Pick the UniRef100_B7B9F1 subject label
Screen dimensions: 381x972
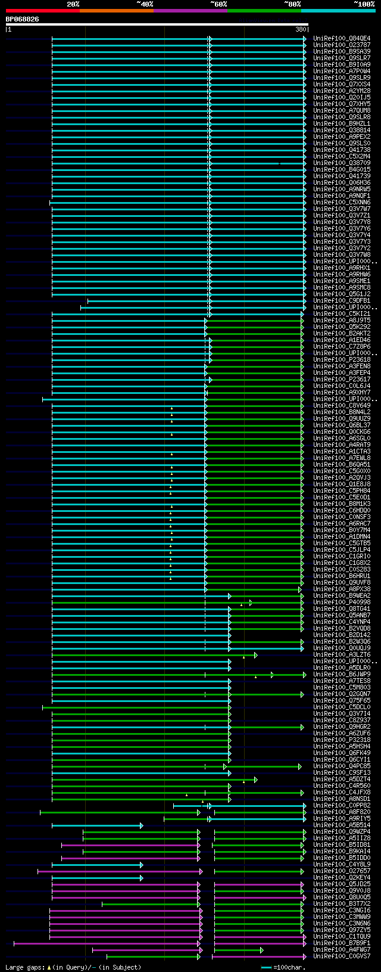point(342,943)
